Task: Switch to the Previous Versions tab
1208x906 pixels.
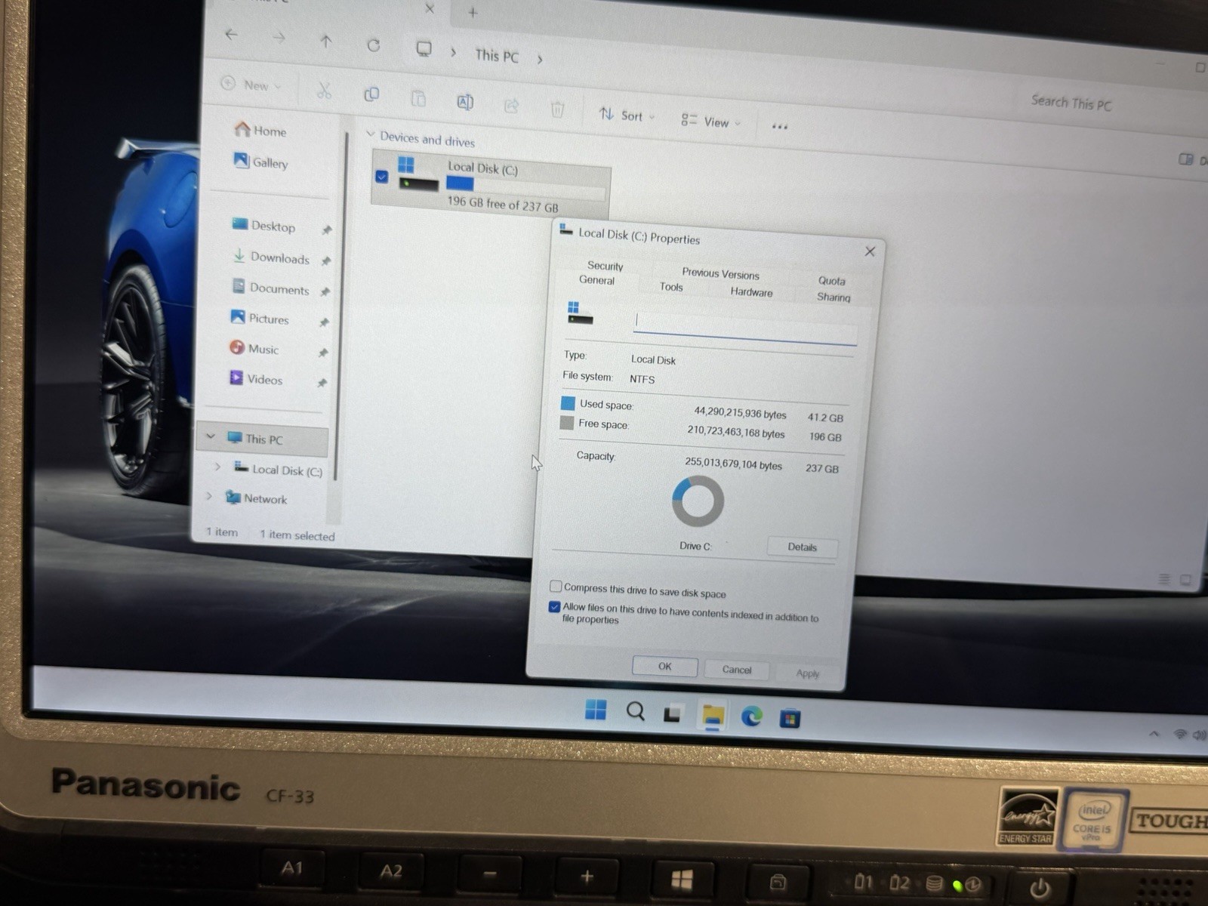Action: [x=720, y=273]
